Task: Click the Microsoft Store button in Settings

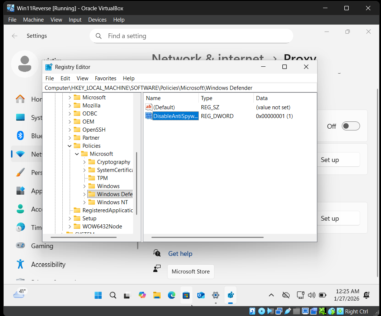Action: pos(191,272)
